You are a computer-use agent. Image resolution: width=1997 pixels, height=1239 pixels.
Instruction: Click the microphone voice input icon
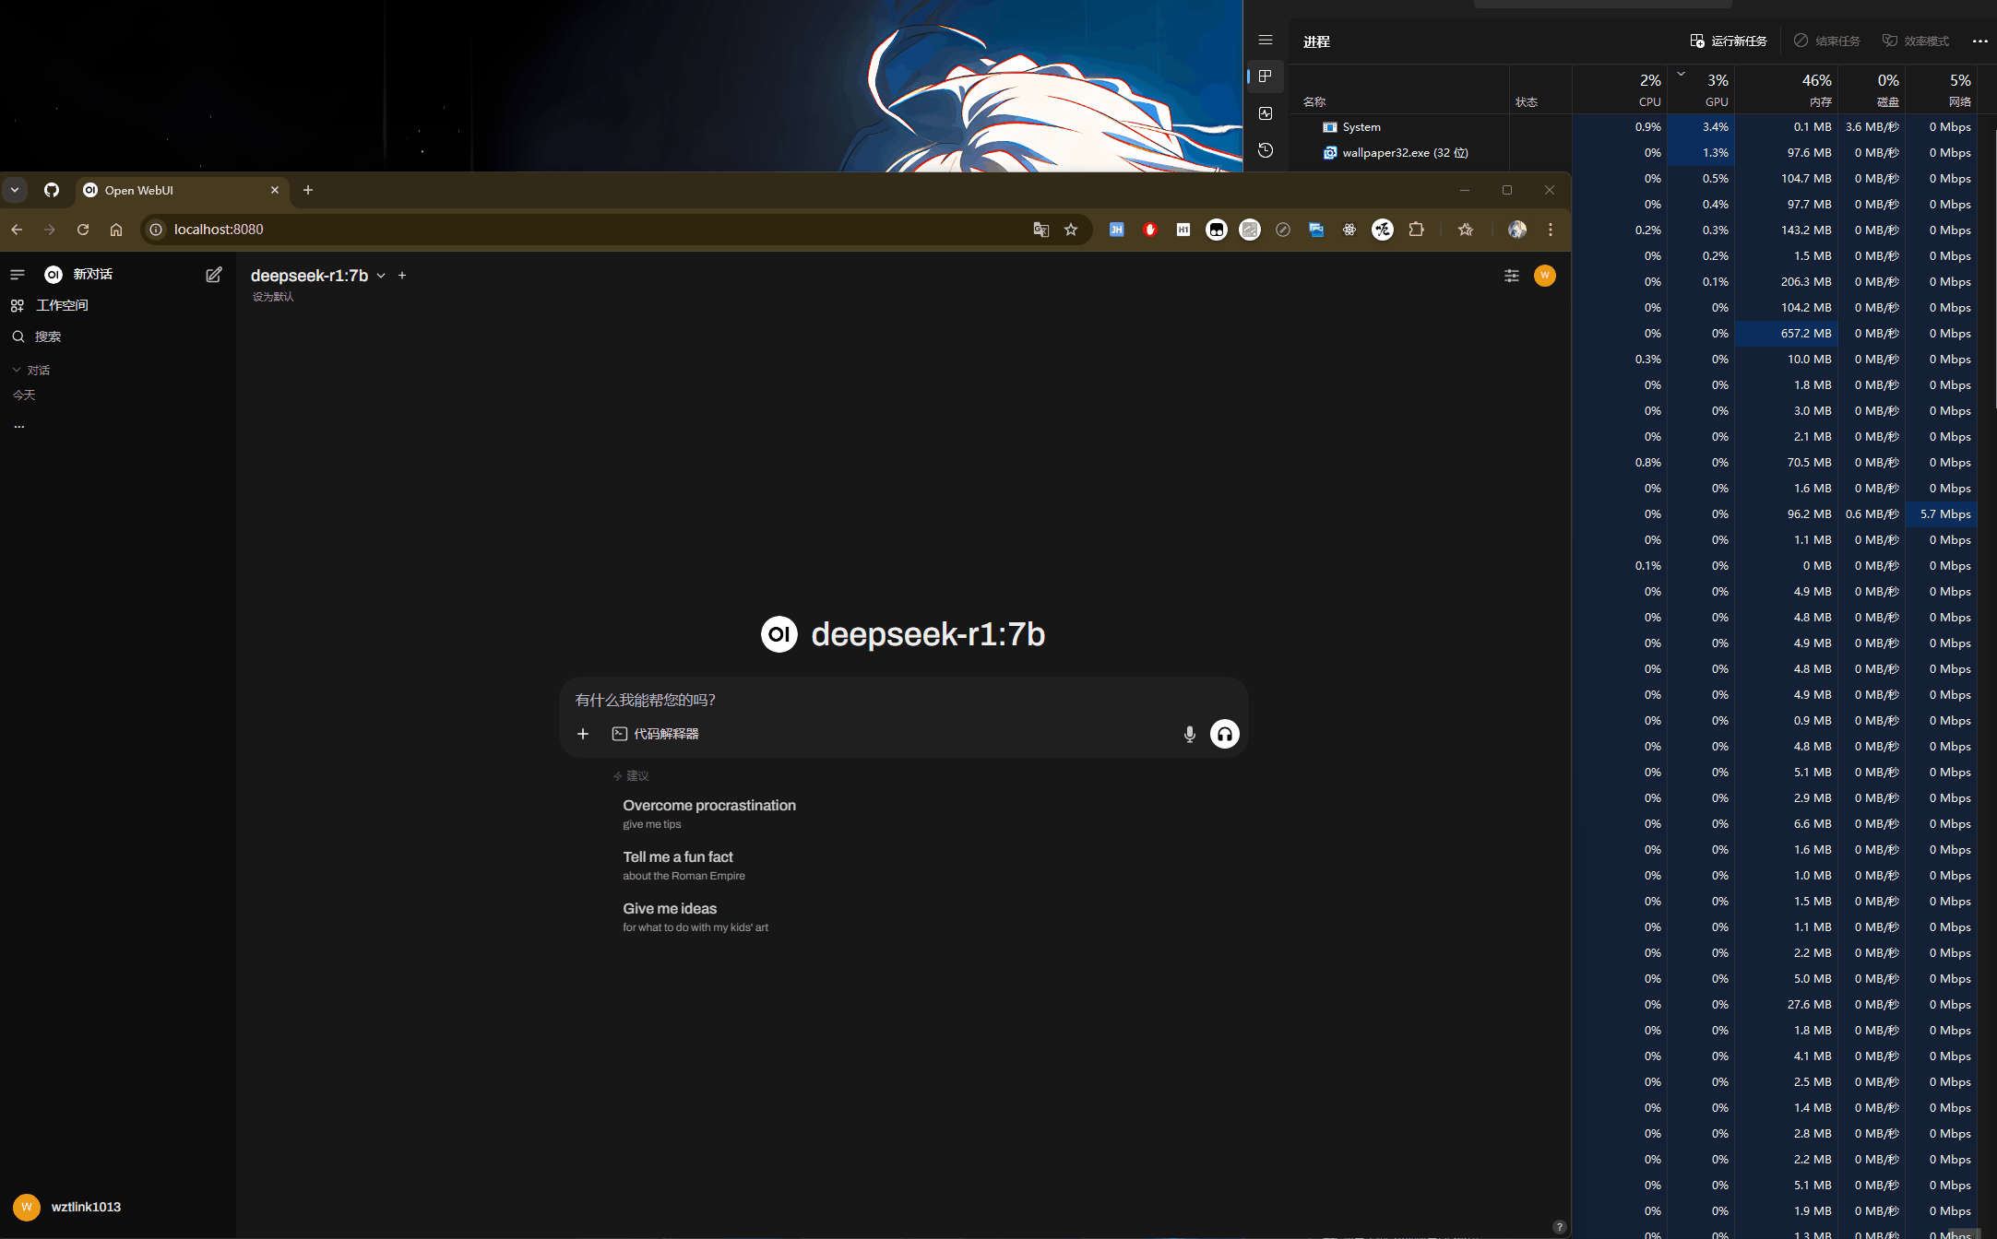(x=1189, y=734)
